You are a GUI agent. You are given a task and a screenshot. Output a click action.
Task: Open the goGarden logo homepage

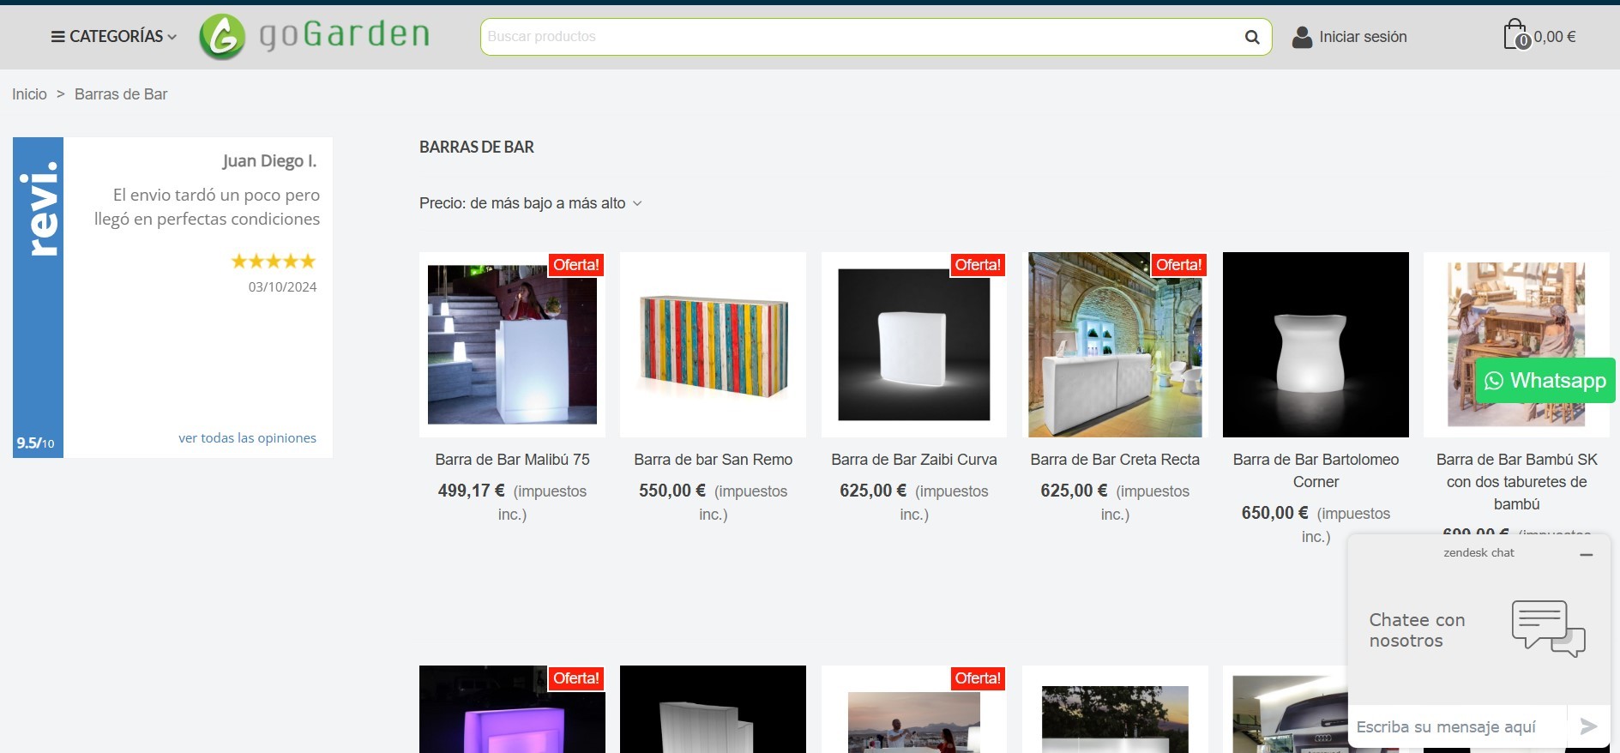click(314, 37)
